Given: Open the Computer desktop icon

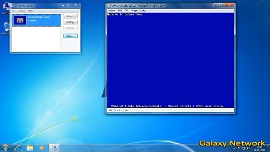Looking at the screenshot, I should point(6,8).
